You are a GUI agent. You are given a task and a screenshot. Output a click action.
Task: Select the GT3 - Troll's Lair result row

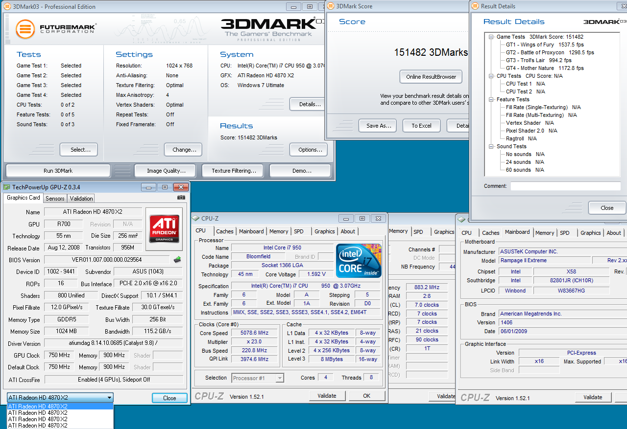(538, 60)
